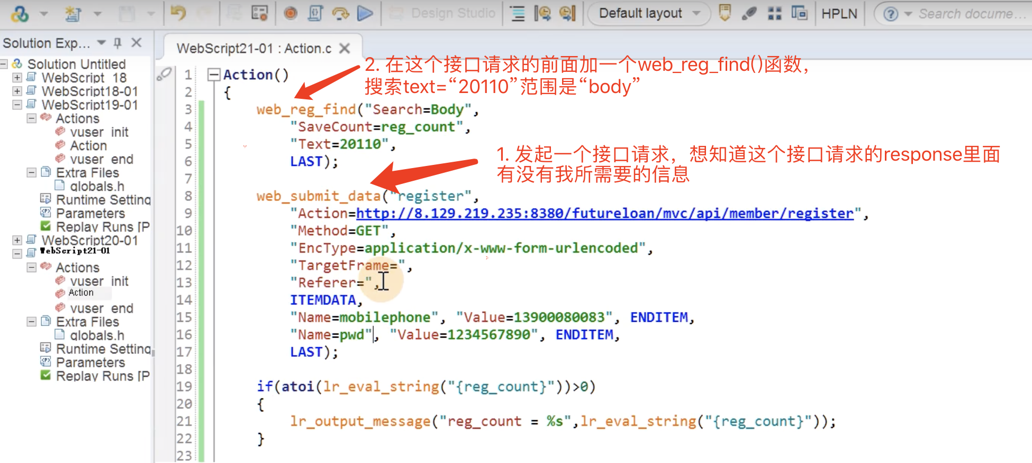Image resolution: width=1032 pixels, height=463 pixels.
Task: Open the VuGen logo dropdown arrow
Action: [x=44, y=14]
